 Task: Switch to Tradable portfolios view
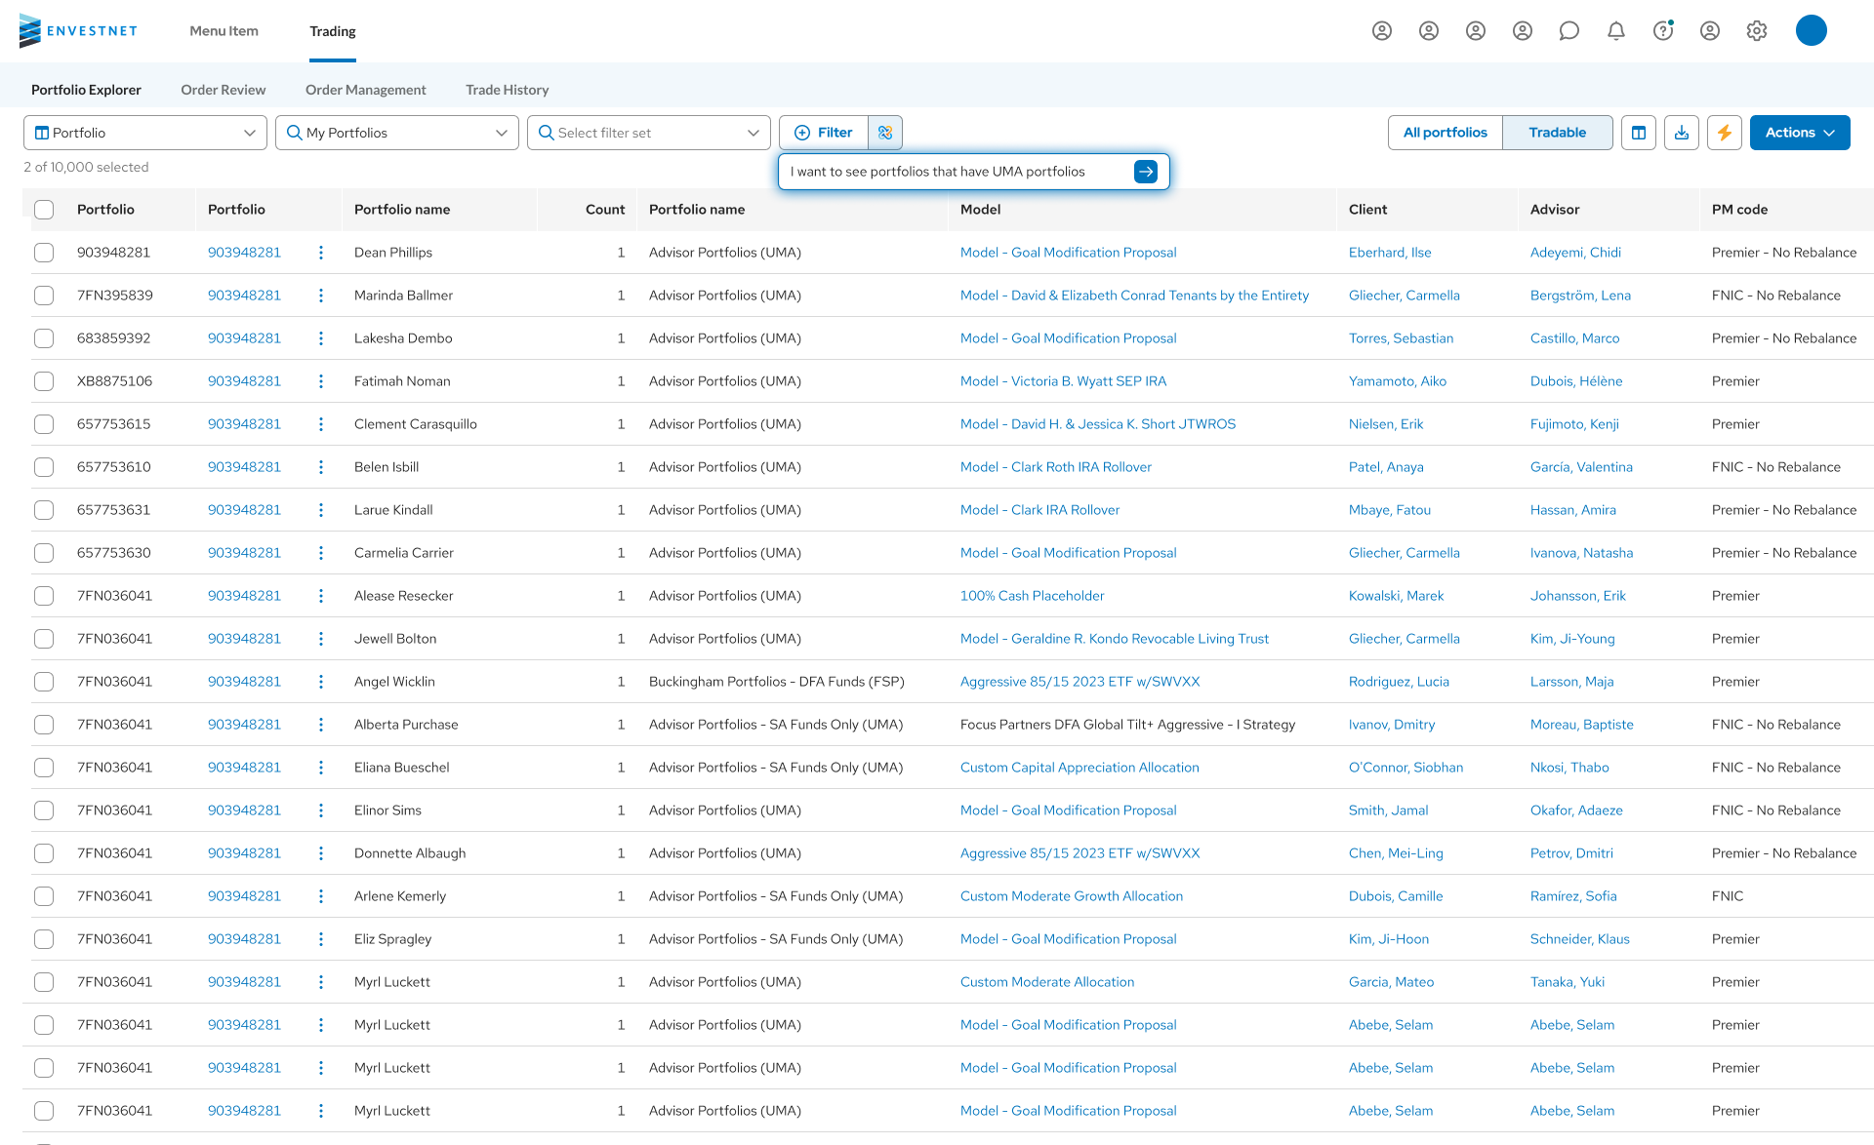tap(1557, 133)
